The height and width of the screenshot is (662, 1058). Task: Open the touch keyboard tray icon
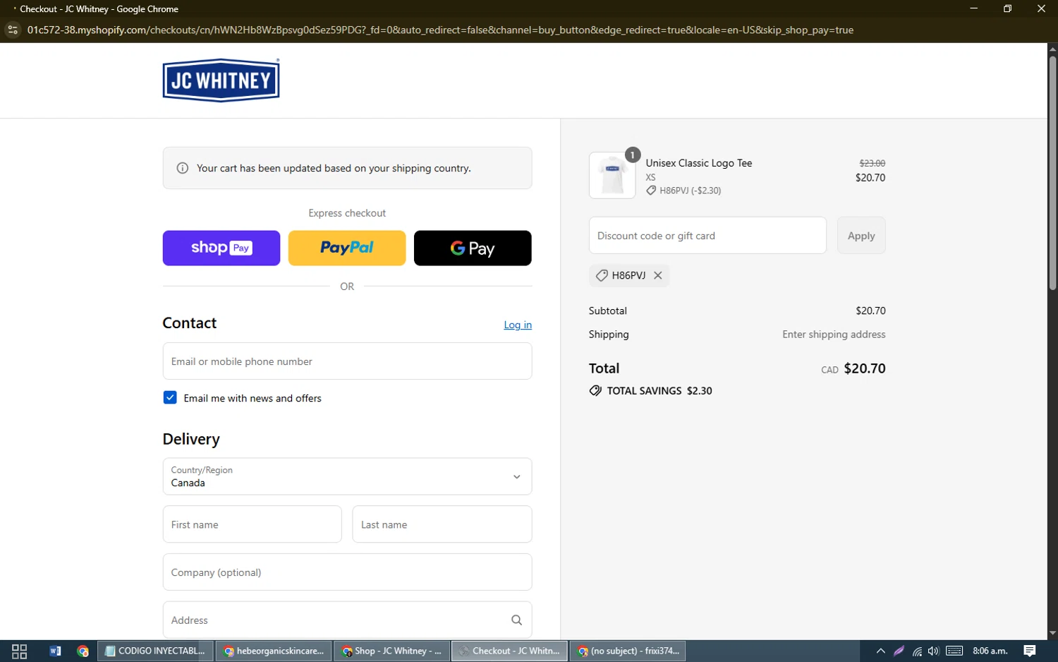pos(954,651)
